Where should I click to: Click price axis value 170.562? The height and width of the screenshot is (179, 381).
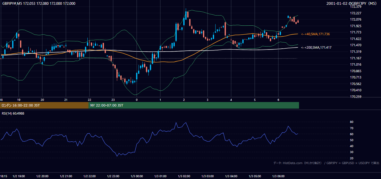coord(356,84)
